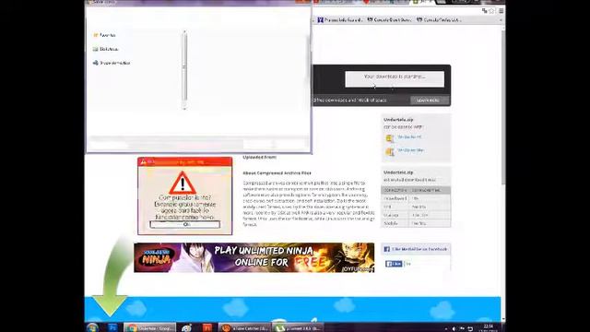Open PowerPoint from the taskbar
Viewport: 590px width, 332px height.
pyautogui.click(x=206, y=328)
